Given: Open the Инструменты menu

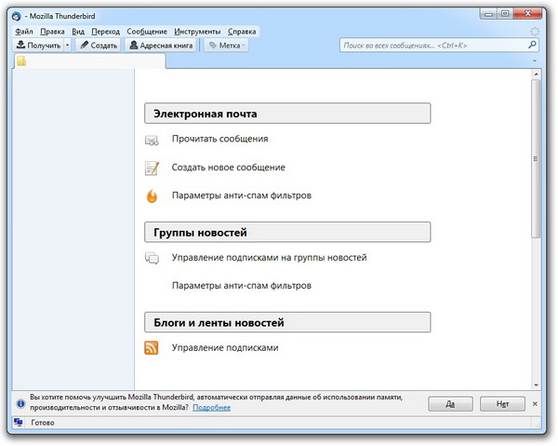Looking at the screenshot, I should tap(198, 32).
